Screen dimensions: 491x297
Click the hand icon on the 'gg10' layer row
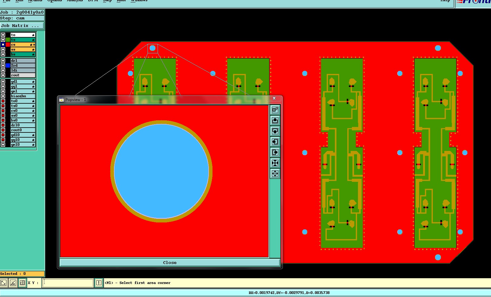(x=33, y=140)
